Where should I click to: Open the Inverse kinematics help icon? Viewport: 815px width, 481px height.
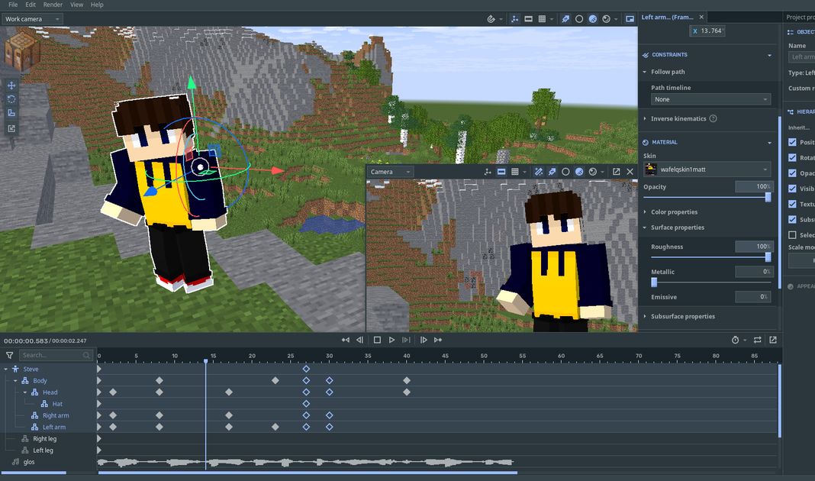(x=713, y=118)
